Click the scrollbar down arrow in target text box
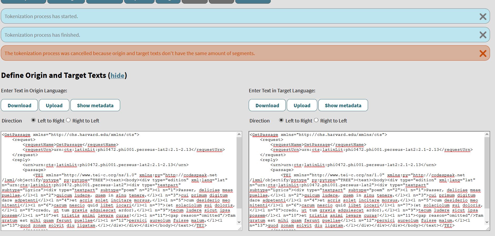 [x=486, y=222]
